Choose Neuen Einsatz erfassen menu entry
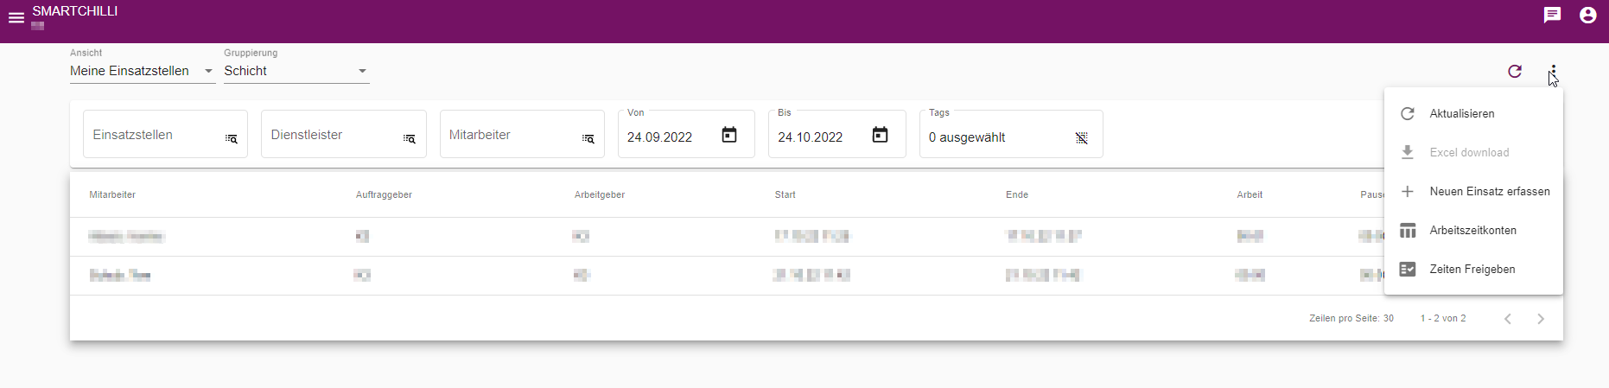 tap(1473, 191)
